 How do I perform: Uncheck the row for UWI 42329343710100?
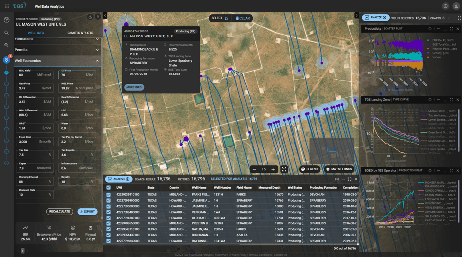pyautogui.click(x=108, y=229)
